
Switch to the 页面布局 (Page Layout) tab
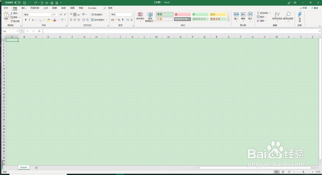35,8
